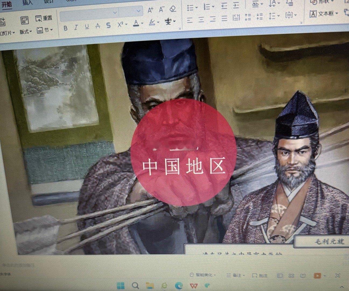Open 节 section dropdown
349x291 pixels.
click(45, 30)
